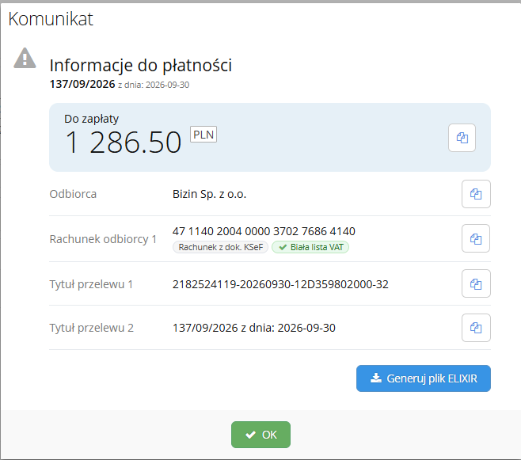Image resolution: width=521 pixels, height=460 pixels.
Task: Click the Do zapłaty label
Action: tap(91, 119)
